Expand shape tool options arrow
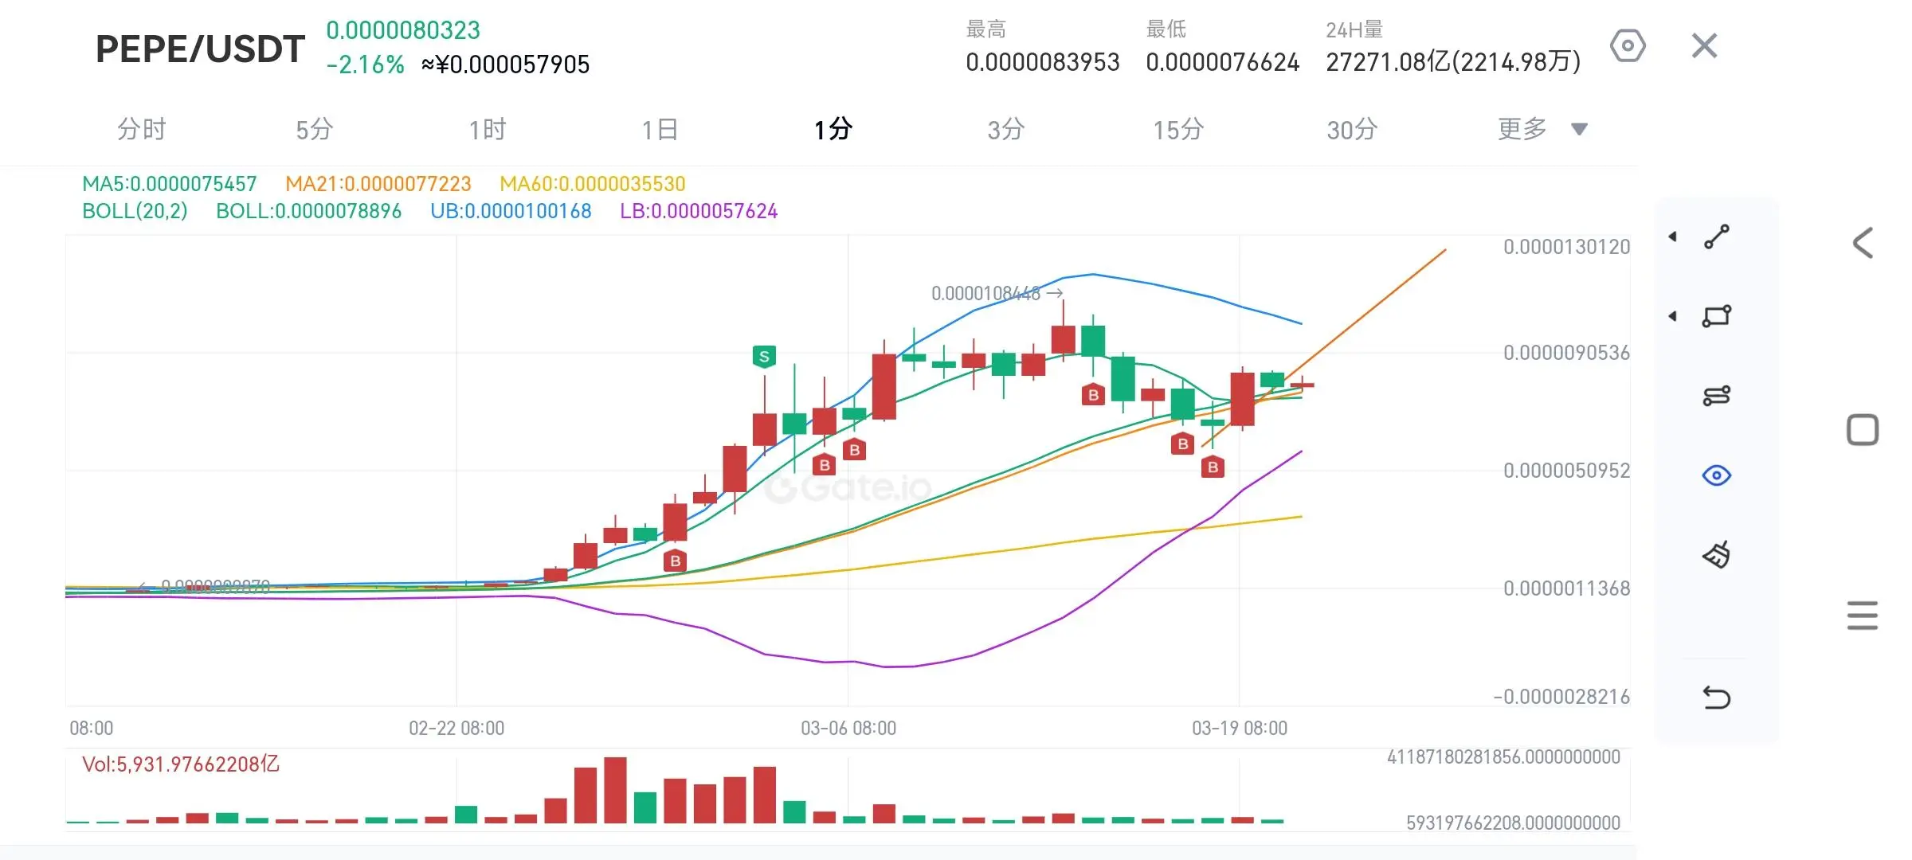 1673,316
